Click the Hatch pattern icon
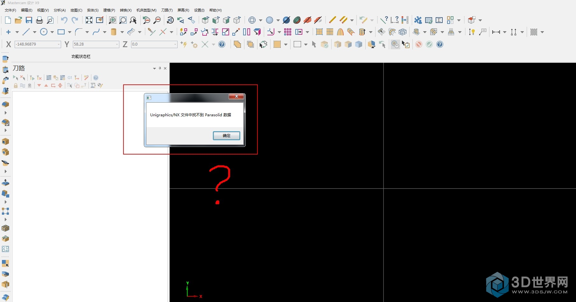576x302 pixels. [x=534, y=32]
